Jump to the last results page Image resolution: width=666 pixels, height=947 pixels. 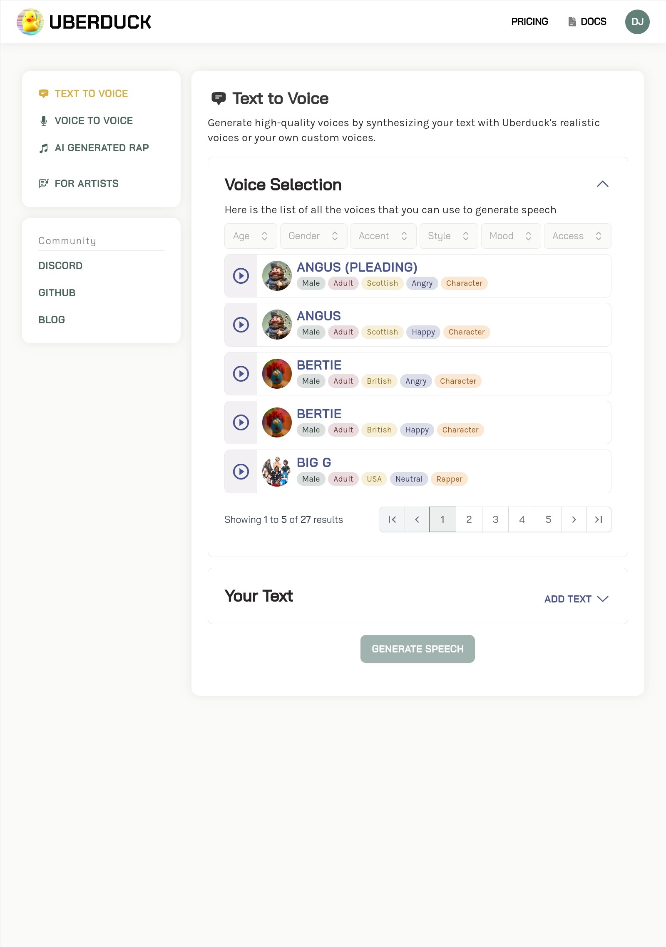click(x=599, y=520)
